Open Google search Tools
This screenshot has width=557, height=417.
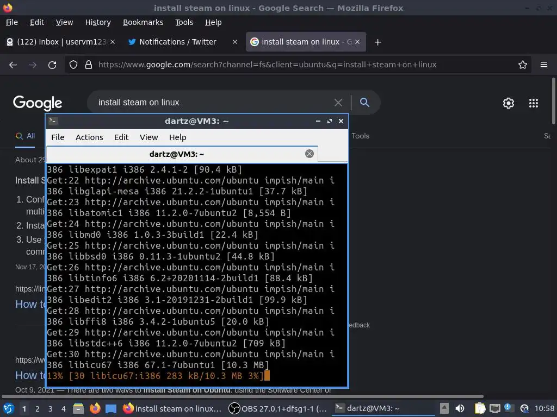[x=360, y=136]
